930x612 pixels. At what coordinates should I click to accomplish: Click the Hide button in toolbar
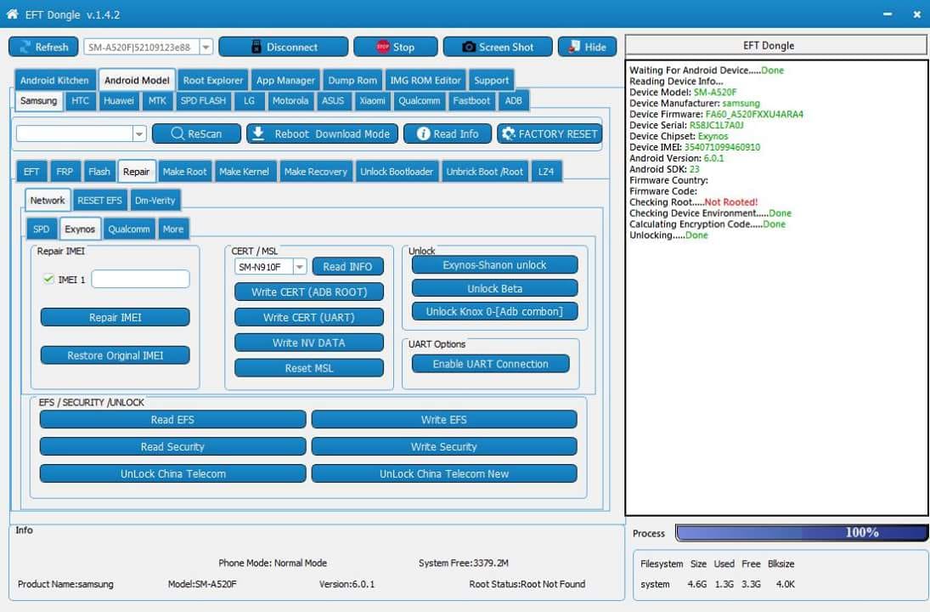pyautogui.click(x=587, y=47)
